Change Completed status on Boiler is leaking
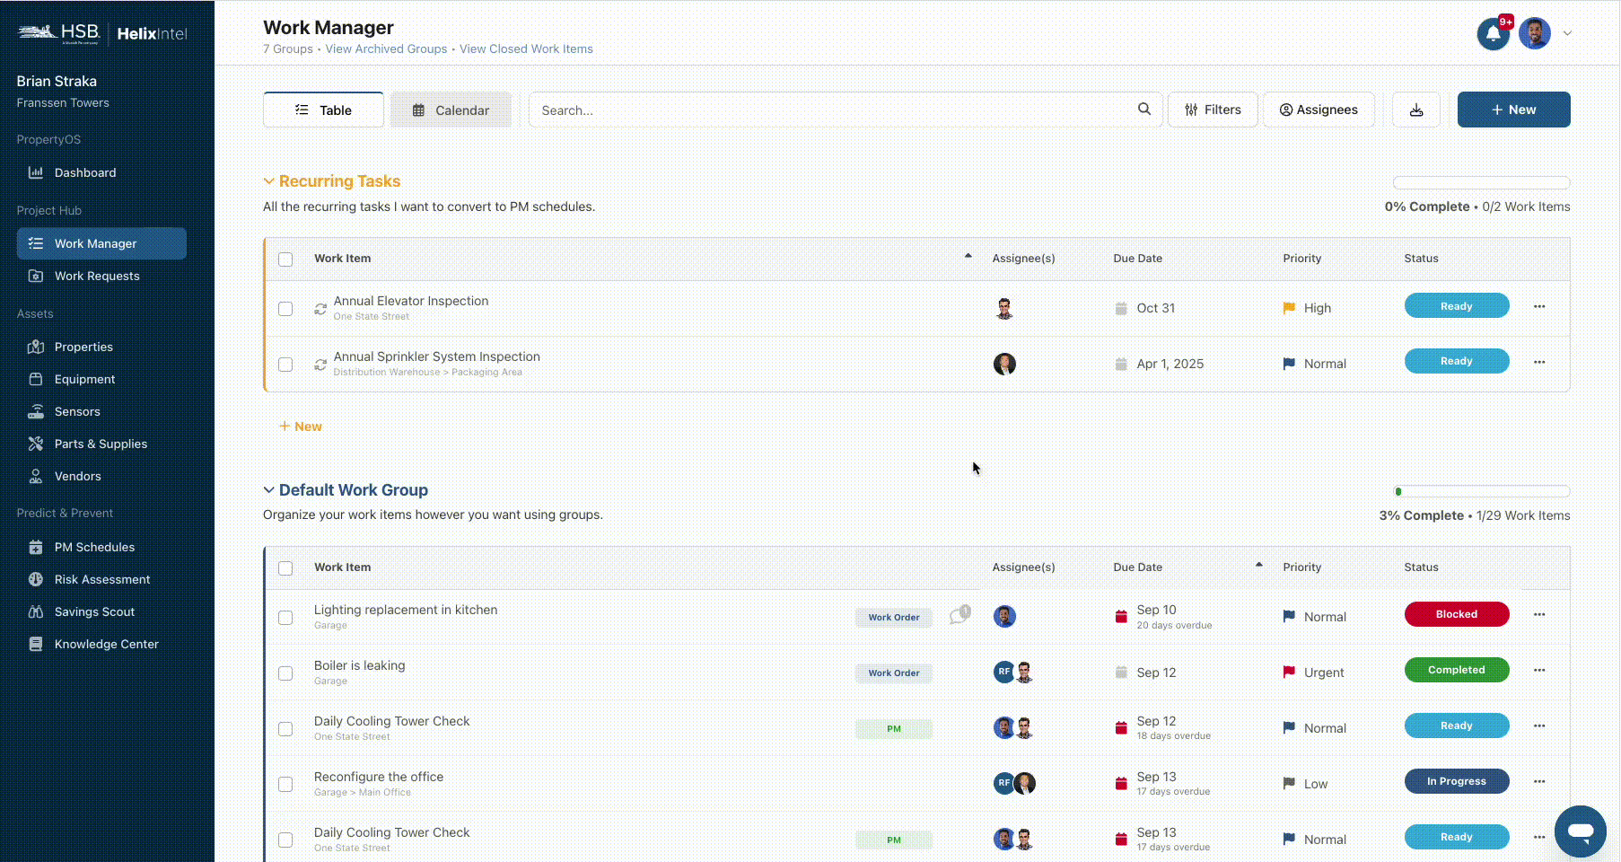The width and height of the screenshot is (1621, 862). 1456,670
